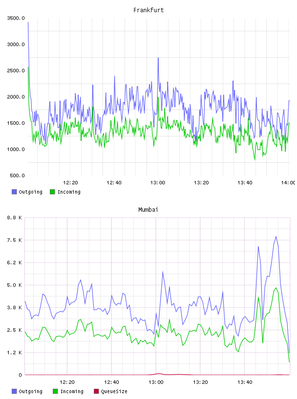Click the green Incoming swatch in Mumbai legend
Viewport: 297px width, 399px height.
(x=55, y=391)
